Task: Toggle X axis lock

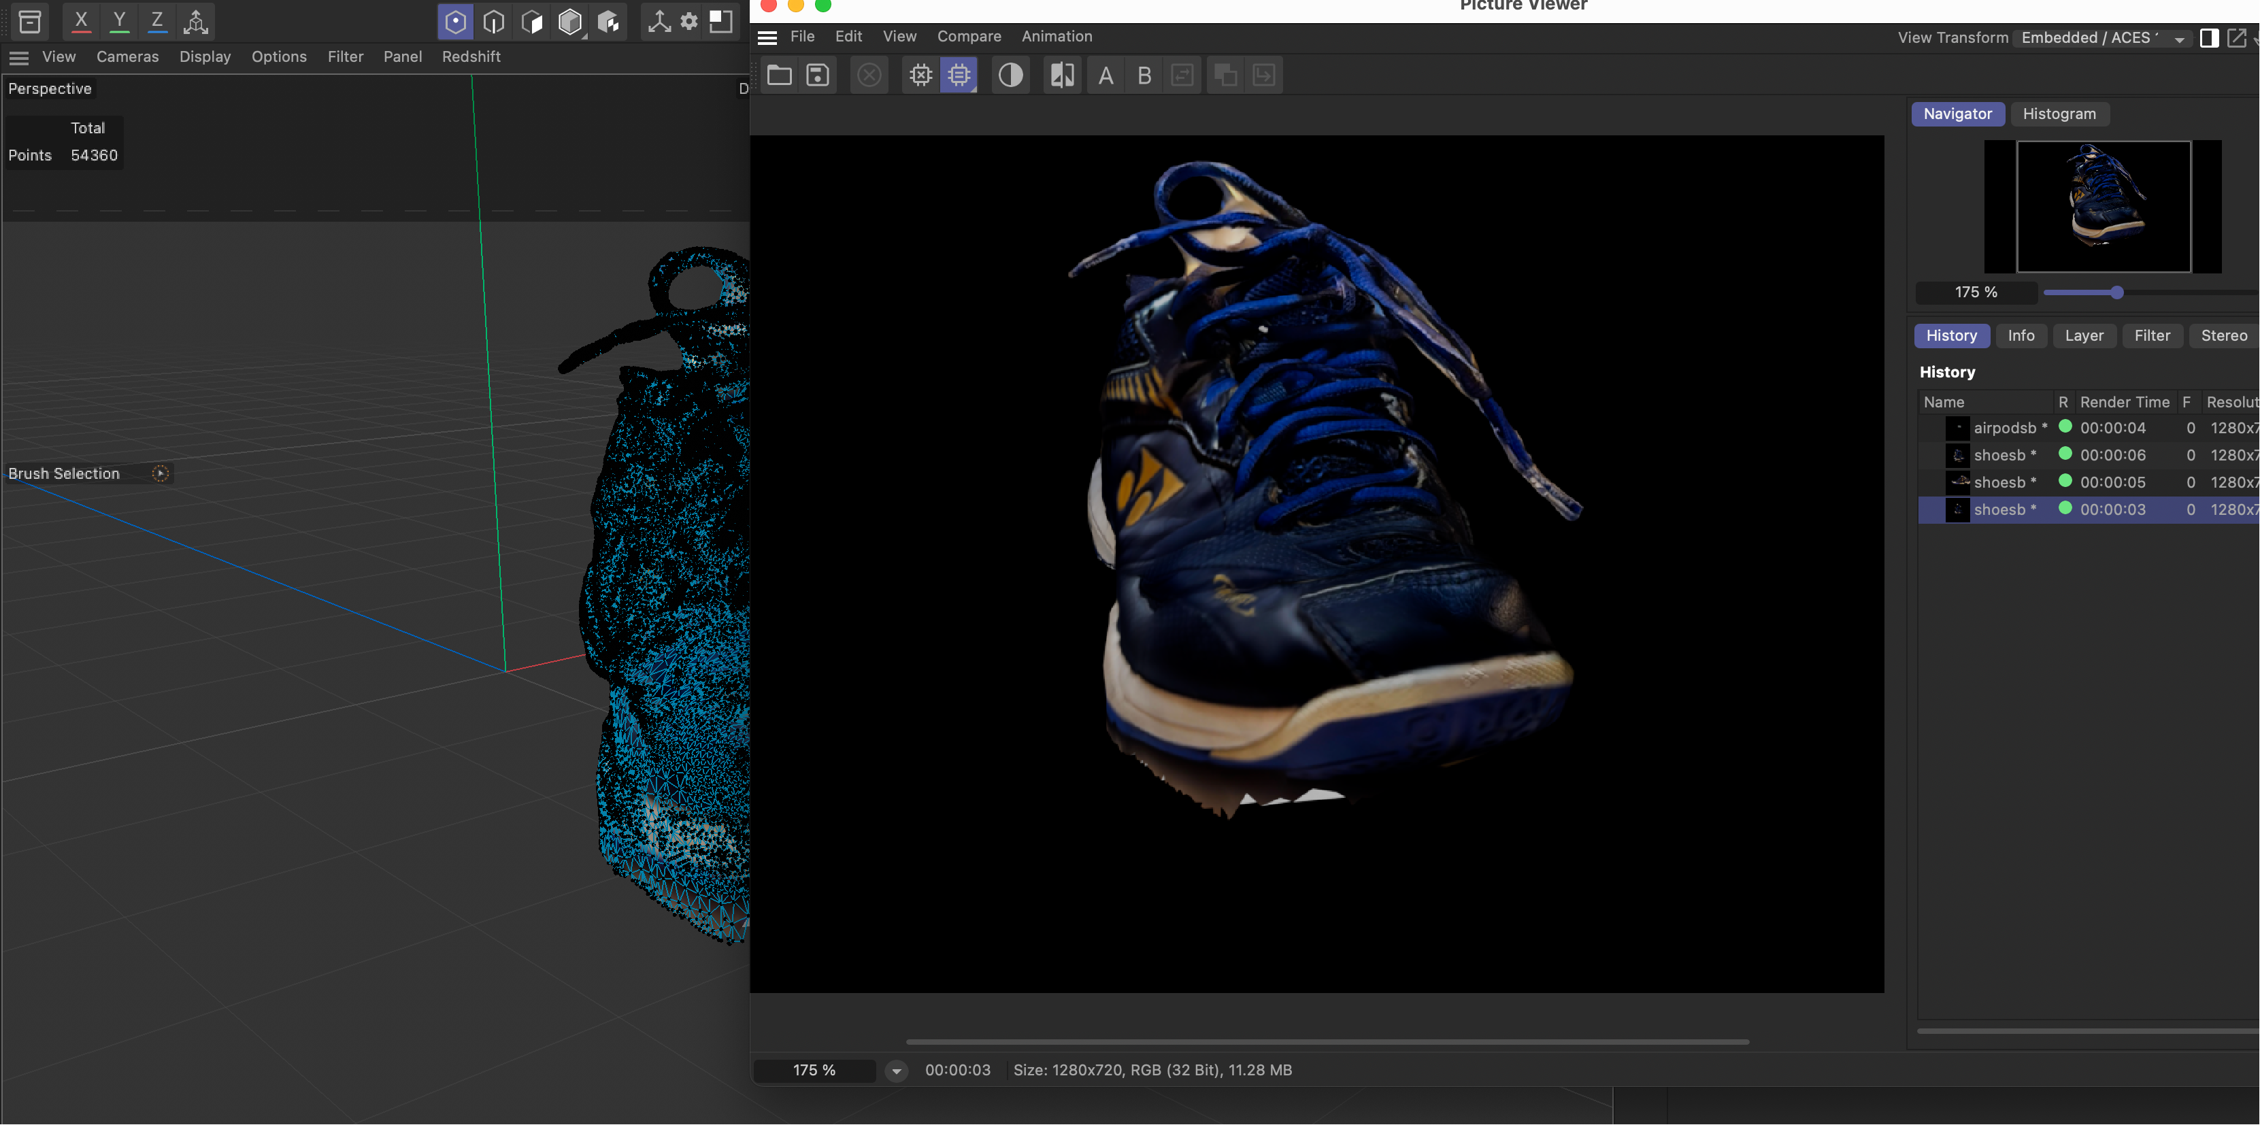Action: 81,21
